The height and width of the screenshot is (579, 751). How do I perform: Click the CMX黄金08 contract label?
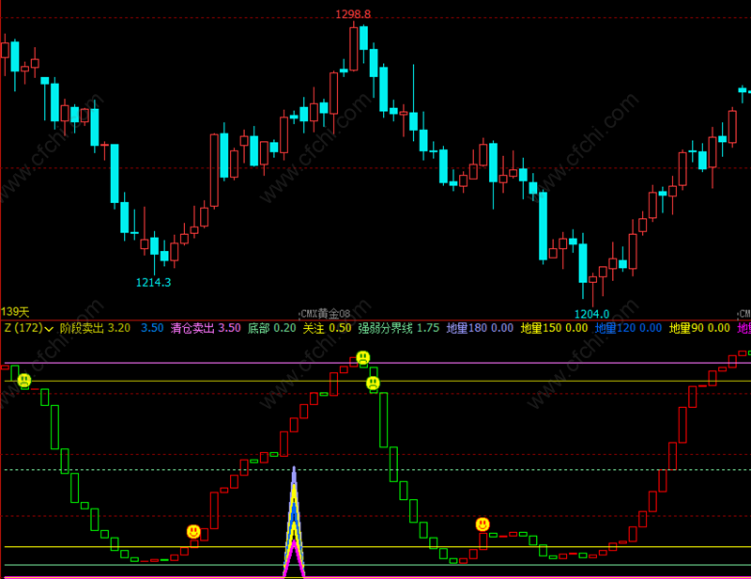click(x=325, y=314)
